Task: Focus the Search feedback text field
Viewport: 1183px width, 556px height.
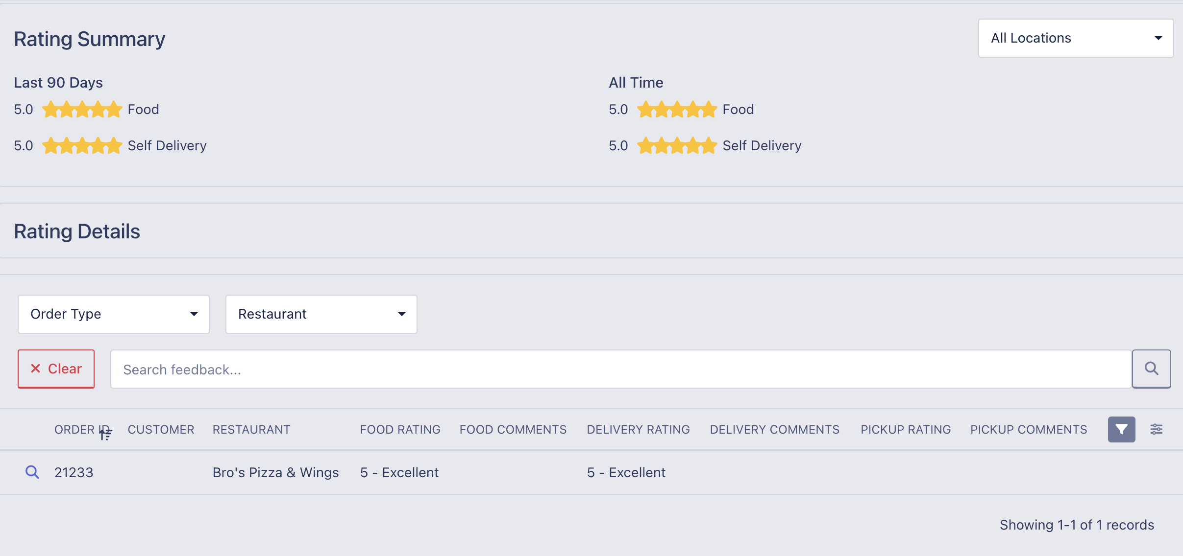Action: click(620, 370)
